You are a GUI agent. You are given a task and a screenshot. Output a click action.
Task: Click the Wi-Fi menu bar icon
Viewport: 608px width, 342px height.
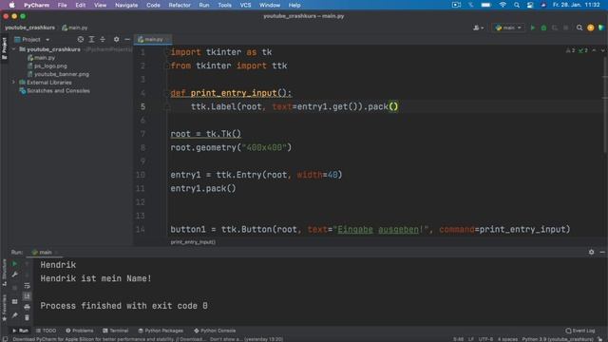(x=503, y=5)
